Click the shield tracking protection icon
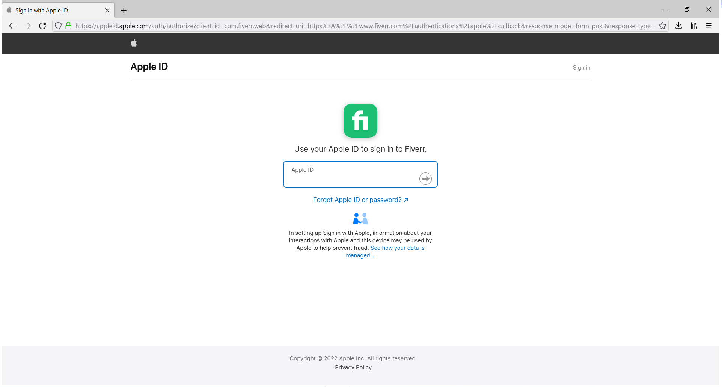This screenshot has height=387, width=722. (58, 26)
